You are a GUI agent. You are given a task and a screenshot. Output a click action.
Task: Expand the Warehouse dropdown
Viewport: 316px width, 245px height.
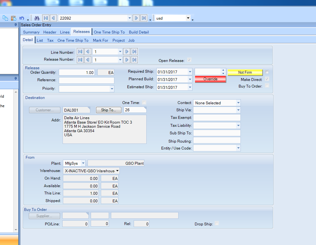[x=117, y=171]
